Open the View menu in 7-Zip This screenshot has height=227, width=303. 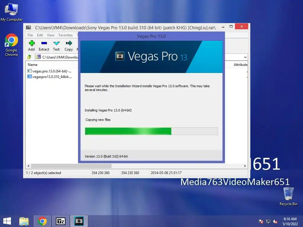(x=51, y=35)
